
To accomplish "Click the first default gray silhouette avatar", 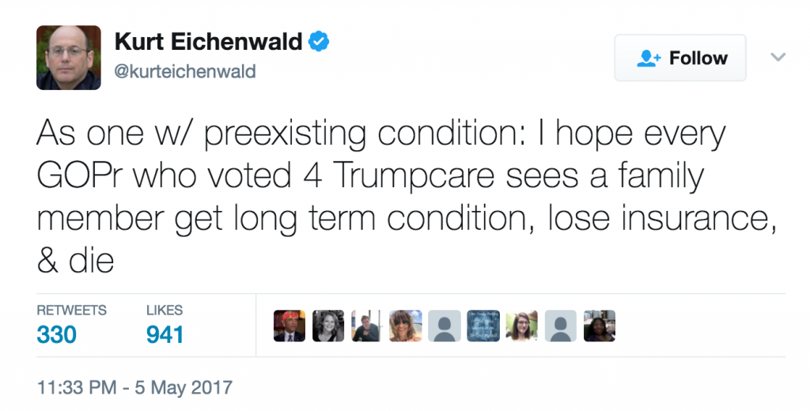I will (x=445, y=326).
